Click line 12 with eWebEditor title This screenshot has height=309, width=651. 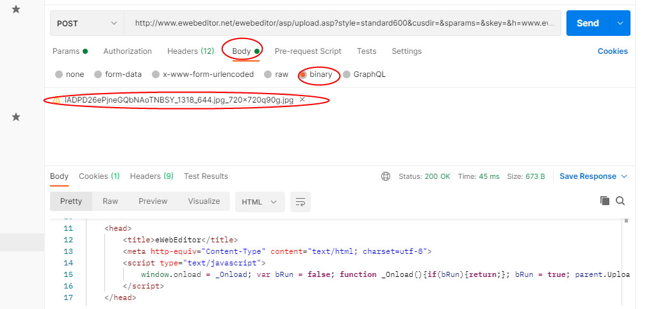click(x=180, y=240)
